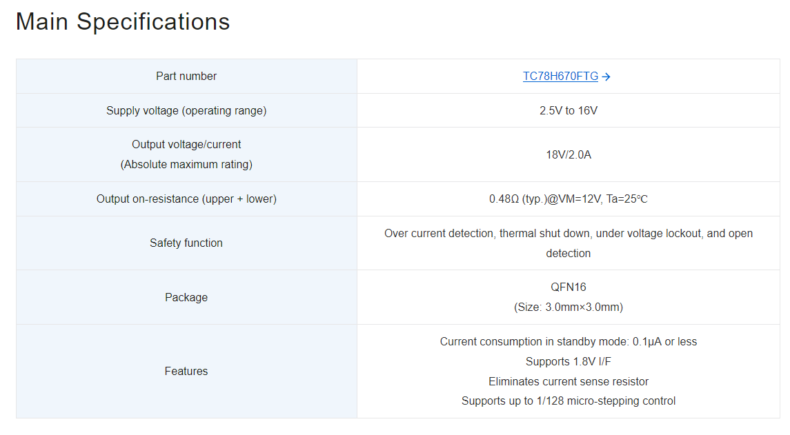Select the Part number label cell
Screen dimensions: 790x435
(186, 76)
